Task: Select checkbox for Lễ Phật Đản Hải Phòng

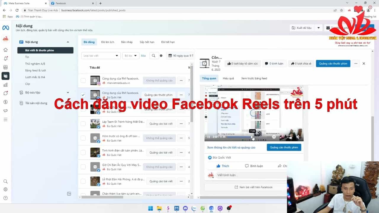Action: point(83,181)
